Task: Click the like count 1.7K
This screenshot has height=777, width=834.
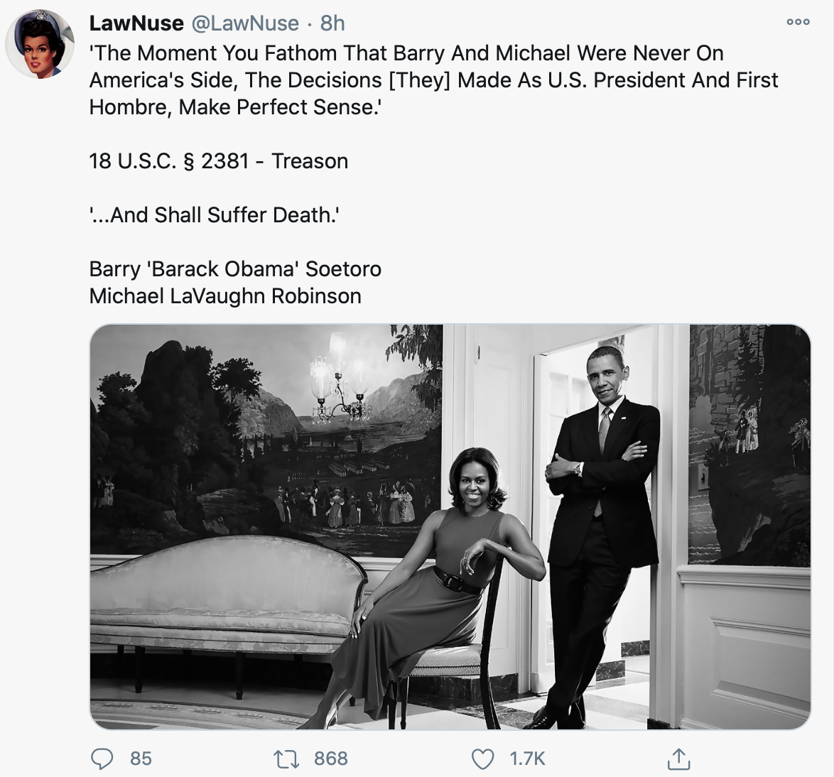Action: 527,759
